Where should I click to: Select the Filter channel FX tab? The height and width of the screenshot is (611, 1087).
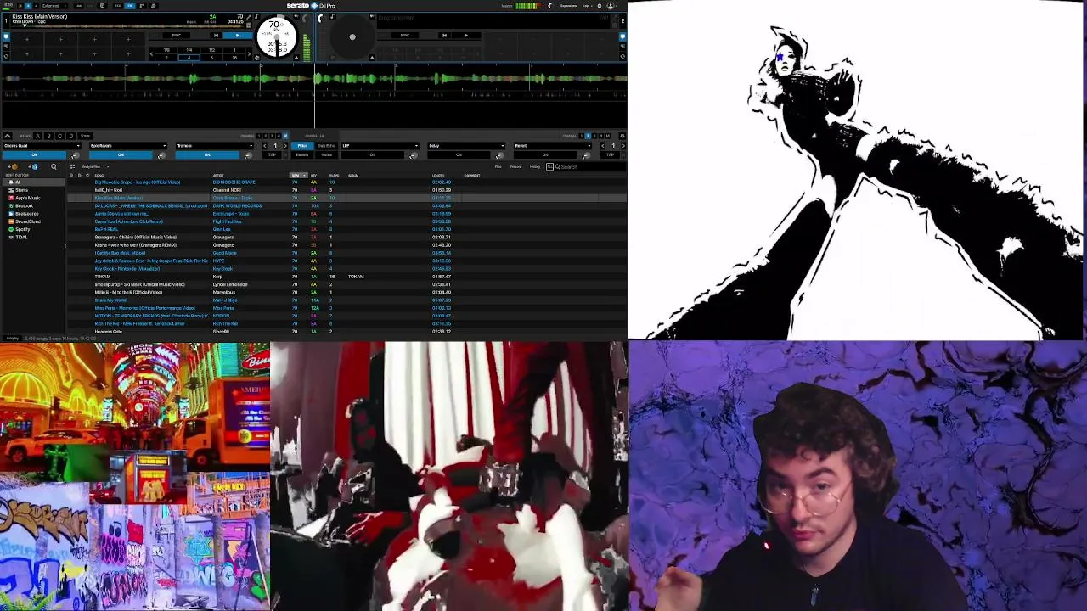pos(302,146)
